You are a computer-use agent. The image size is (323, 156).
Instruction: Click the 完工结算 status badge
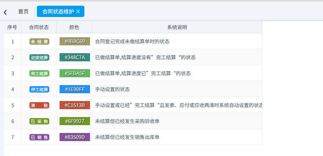(x=39, y=73)
